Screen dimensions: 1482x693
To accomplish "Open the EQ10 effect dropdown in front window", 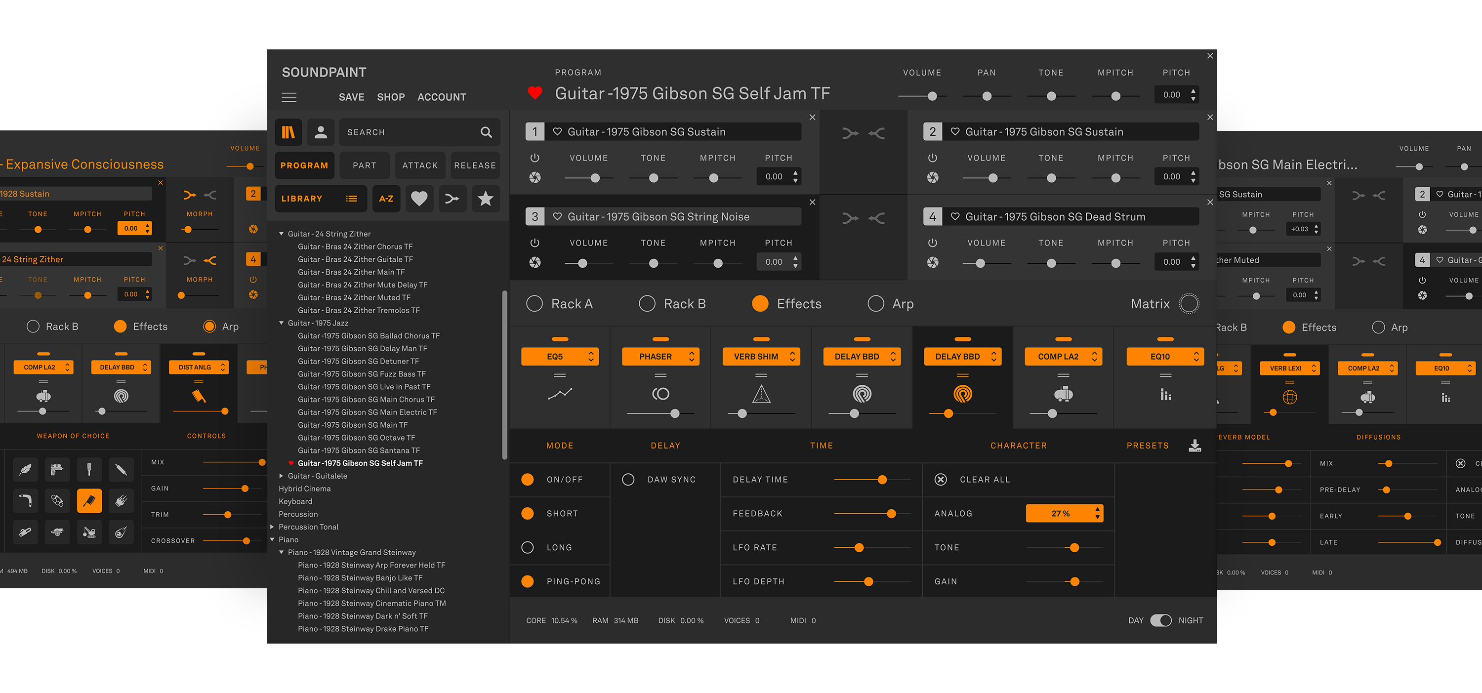I will coord(1165,357).
